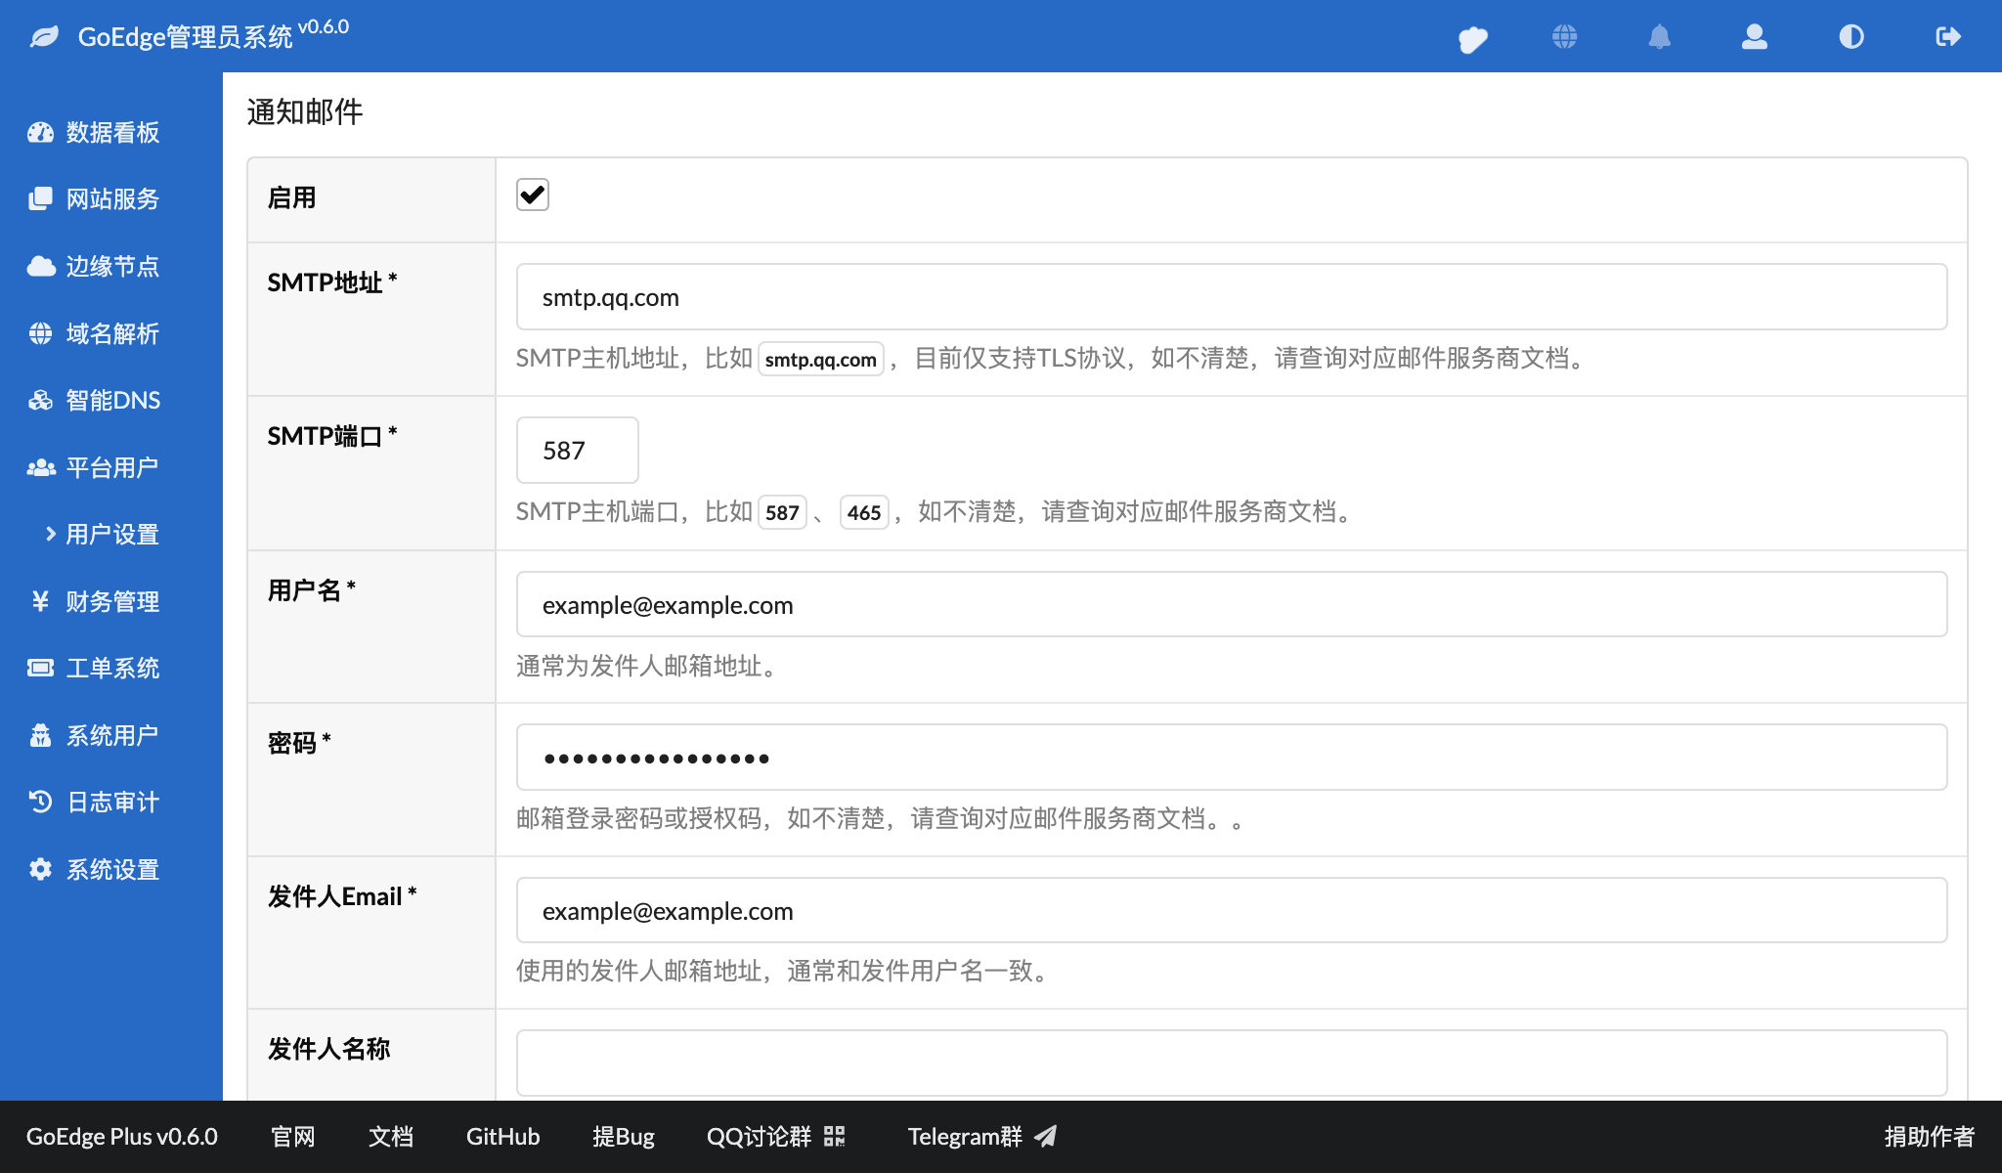Click the globe icon beside 域名解析
Image resolution: width=2002 pixels, height=1173 pixels.
click(x=40, y=333)
